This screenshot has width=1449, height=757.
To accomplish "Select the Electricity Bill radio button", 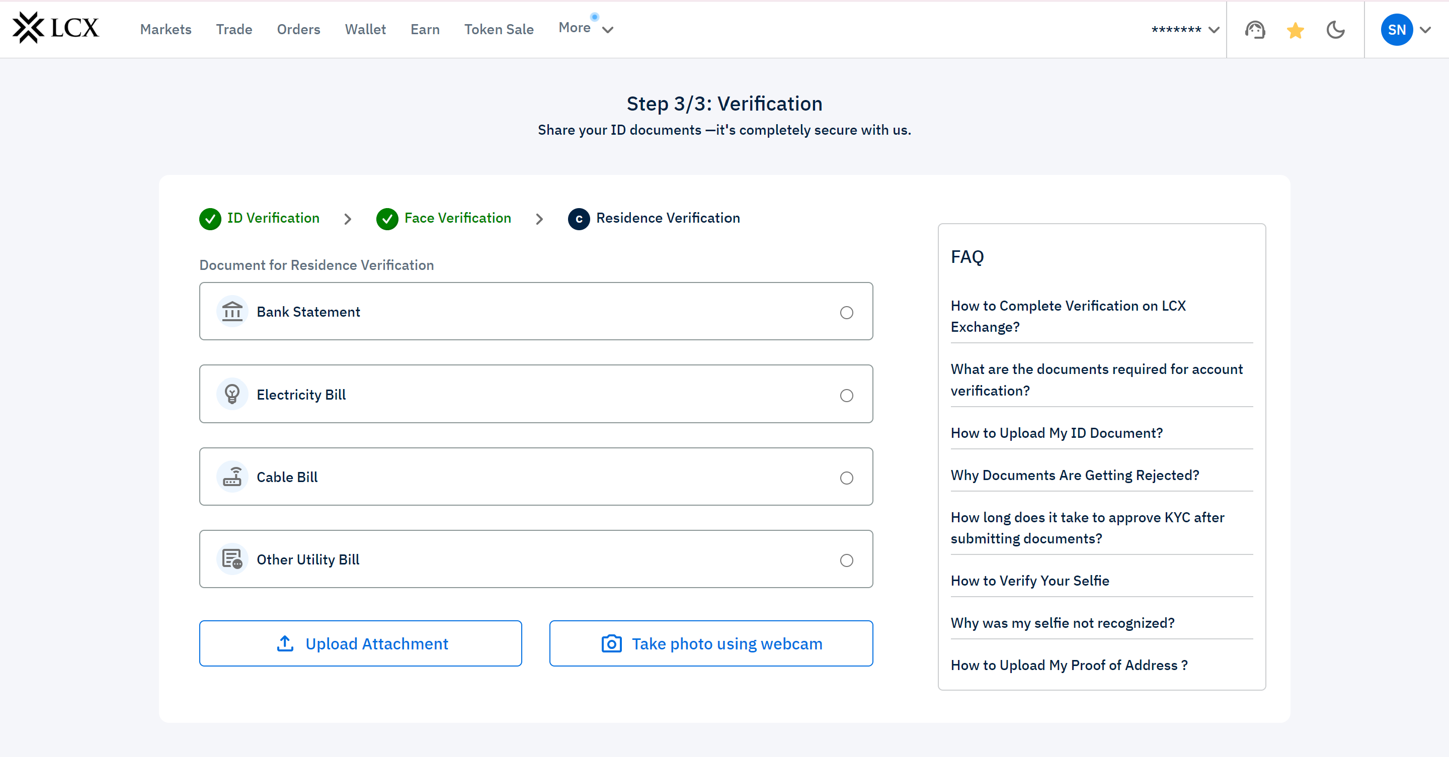I will click(x=846, y=396).
